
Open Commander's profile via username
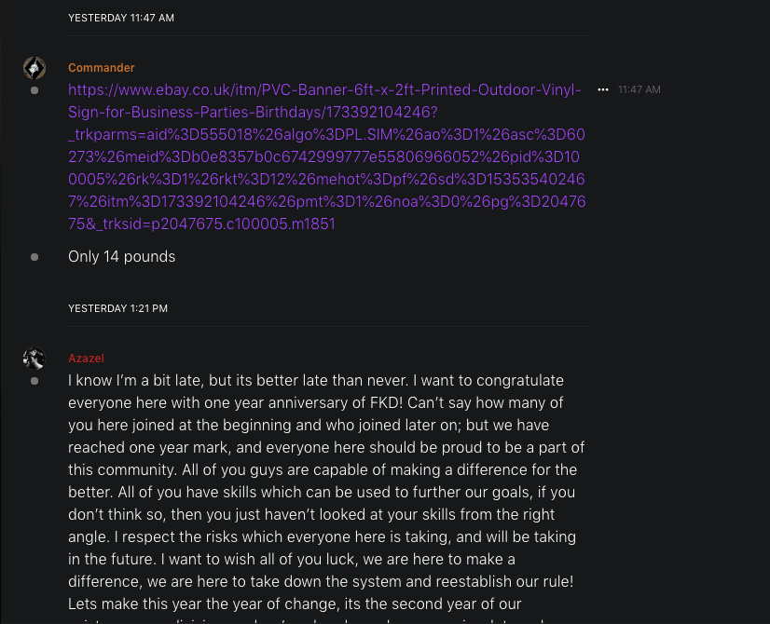click(101, 68)
